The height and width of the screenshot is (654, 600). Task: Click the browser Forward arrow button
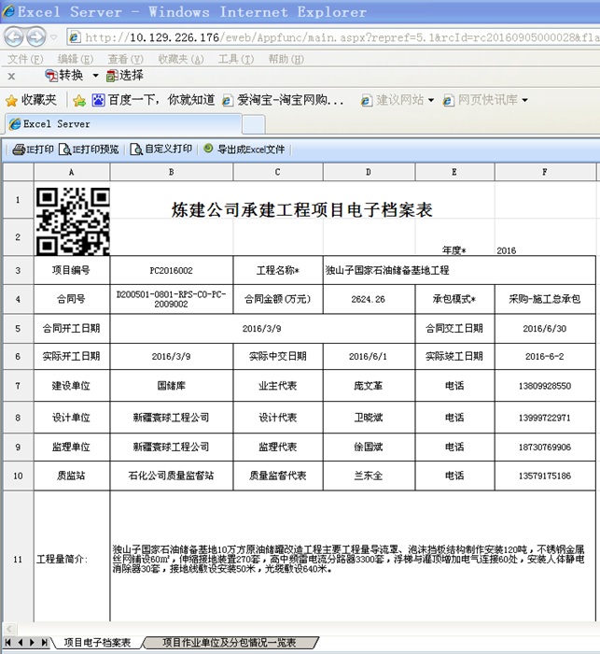pos(36,37)
